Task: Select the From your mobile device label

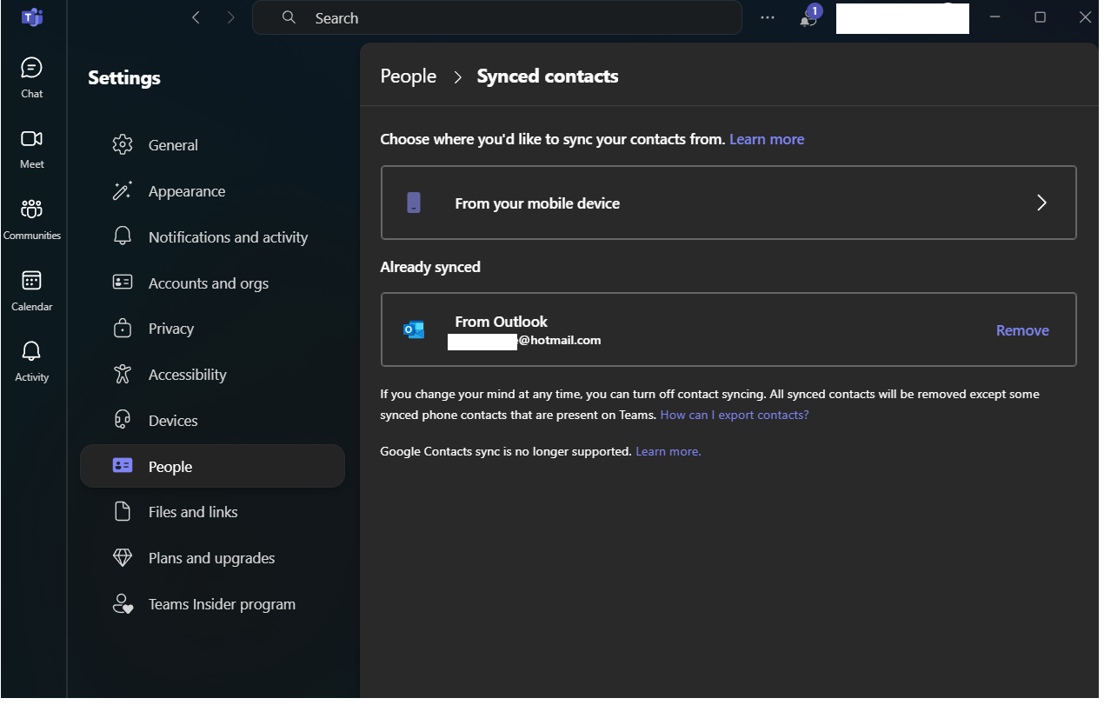Action: point(537,203)
